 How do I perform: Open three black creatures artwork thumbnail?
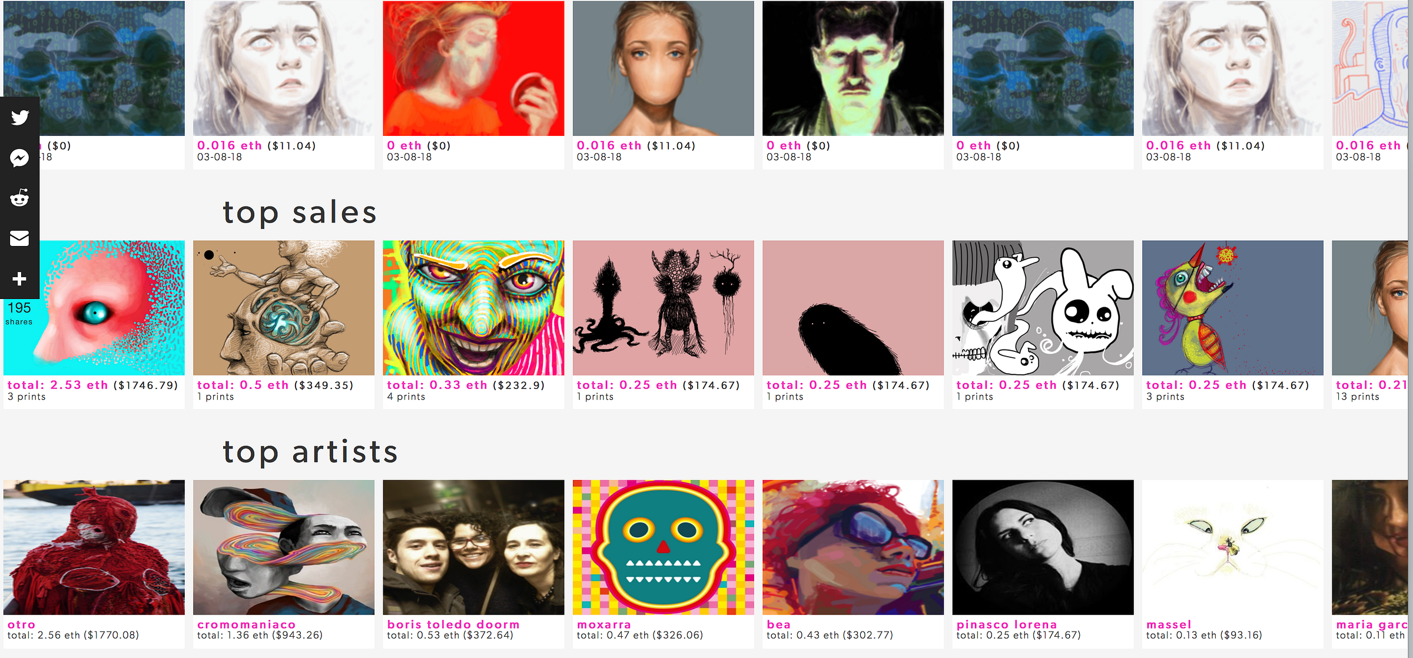click(664, 308)
